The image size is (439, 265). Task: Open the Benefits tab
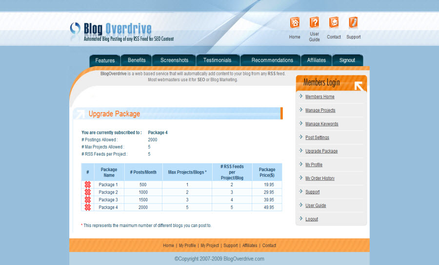pos(137,60)
